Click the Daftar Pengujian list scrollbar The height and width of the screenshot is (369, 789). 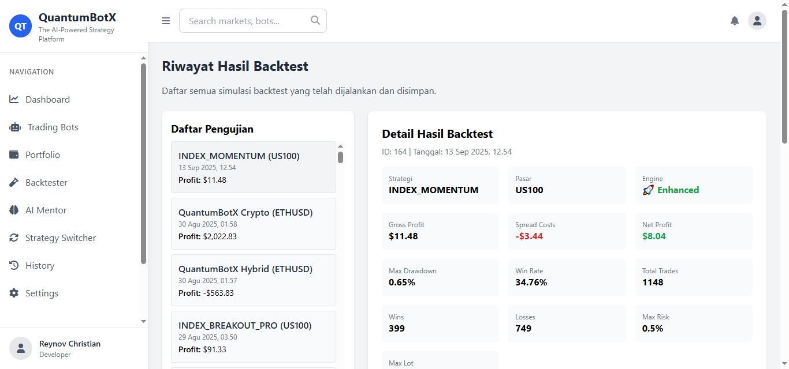click(x=341, y=157)
